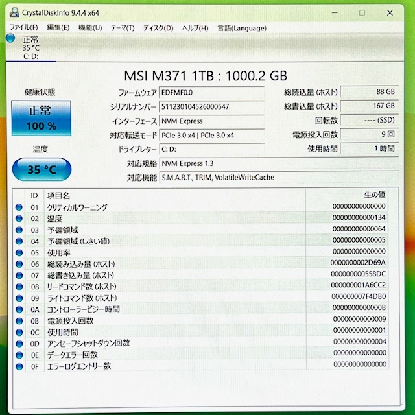Close the CrystalDiskInfo window
Image resolution: width=415 pixels, height=415 pixels.
pos(390,12)
